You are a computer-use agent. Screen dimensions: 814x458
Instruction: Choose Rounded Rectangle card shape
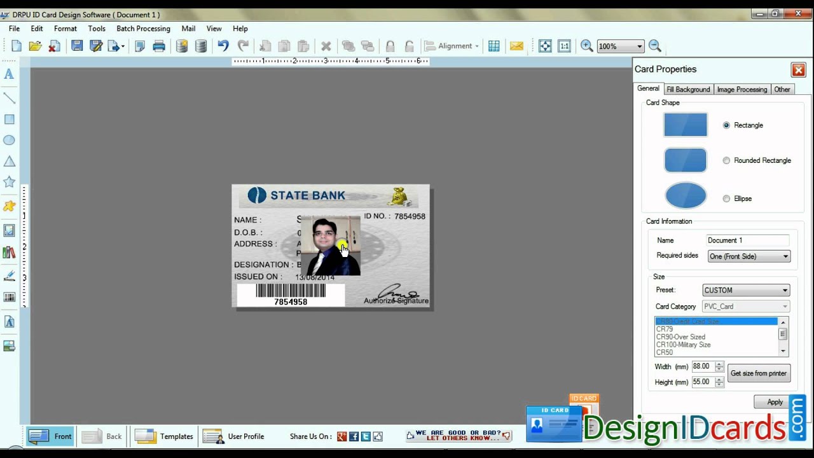tap(726, 160)
